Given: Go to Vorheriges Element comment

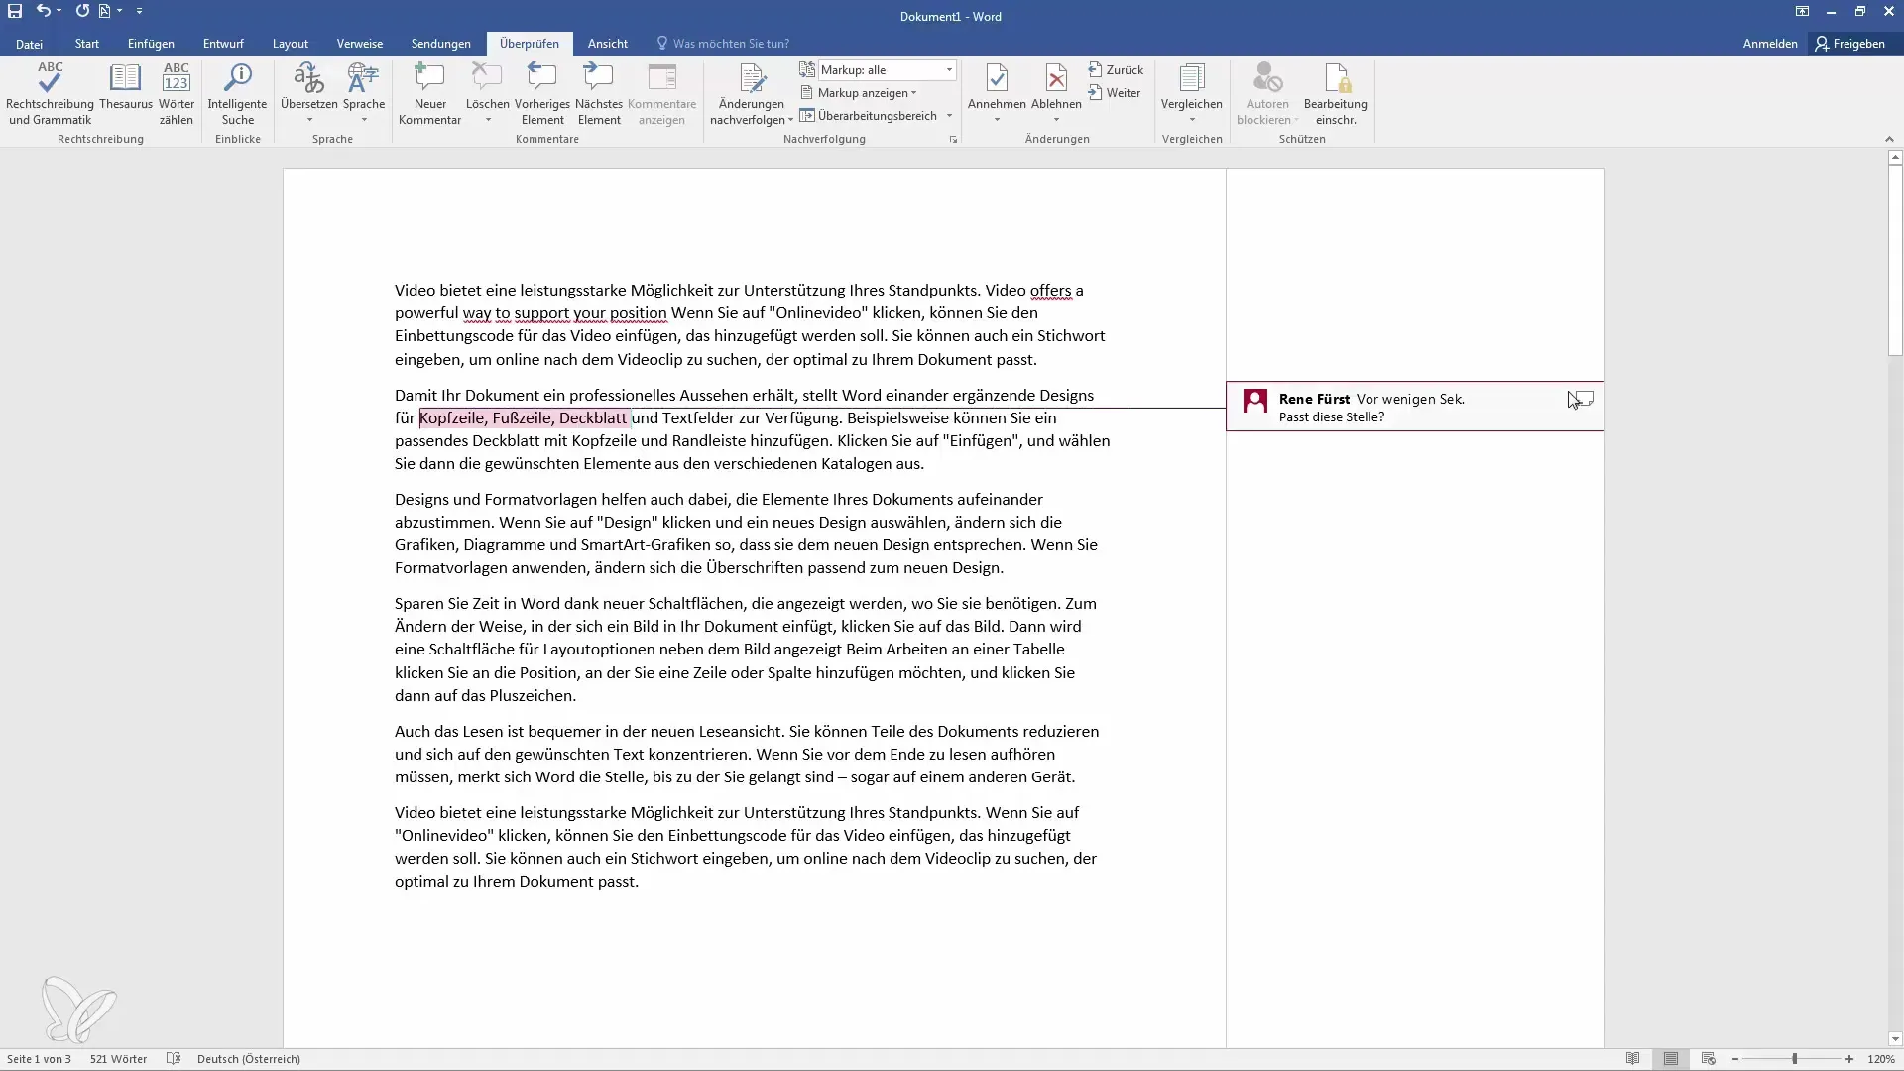Looking at the screenshot, I should pyautogui.click(x=542, y=93).
